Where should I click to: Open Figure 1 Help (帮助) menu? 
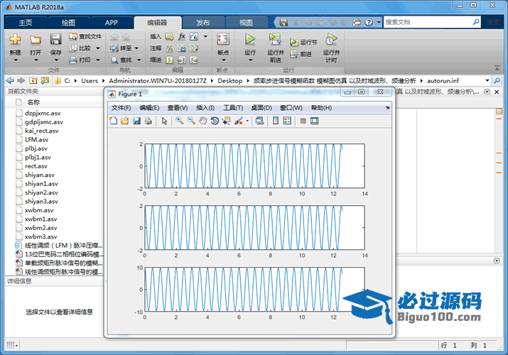(321, 108)
